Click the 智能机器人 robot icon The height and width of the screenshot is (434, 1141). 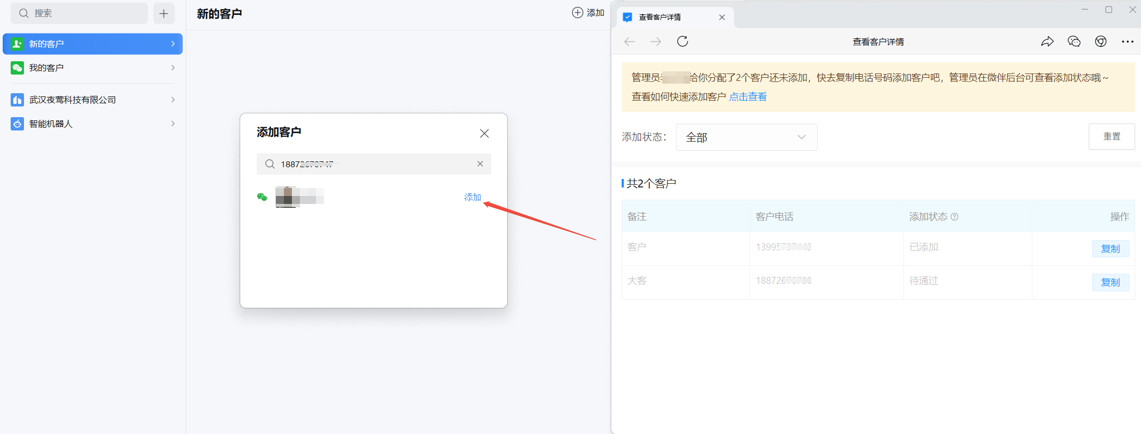pos(17,124)
